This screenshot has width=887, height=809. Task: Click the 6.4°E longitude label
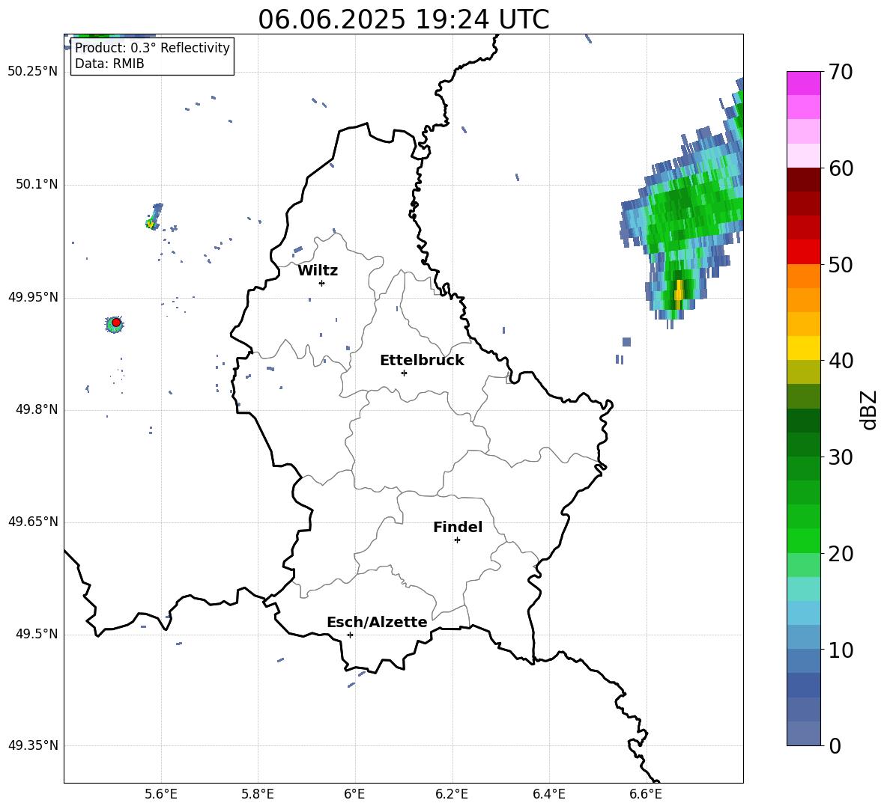point(548,794)
